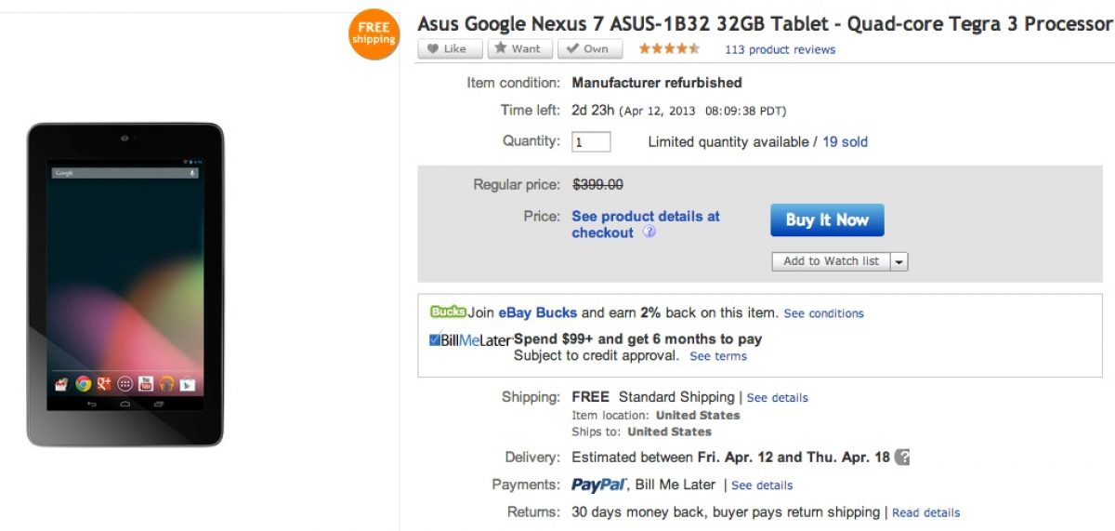Click the eBay Bucks logo icon
Screen dimensions: 1115x531
point(448,312)
